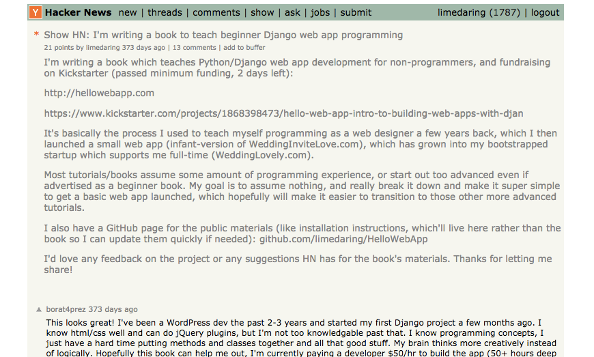Open the ask section
This screenshot has height=357, width=594.
pyautogui.click(x=292, y=12)
